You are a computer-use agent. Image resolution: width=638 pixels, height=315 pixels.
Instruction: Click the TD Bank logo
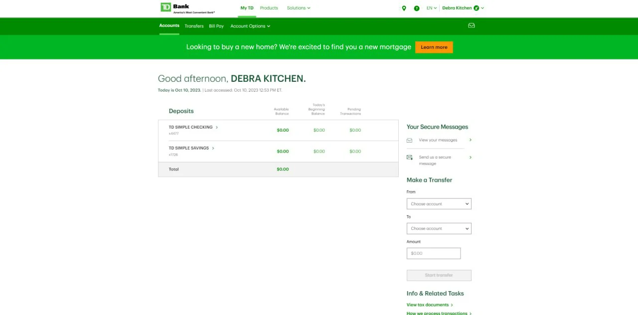187,8
